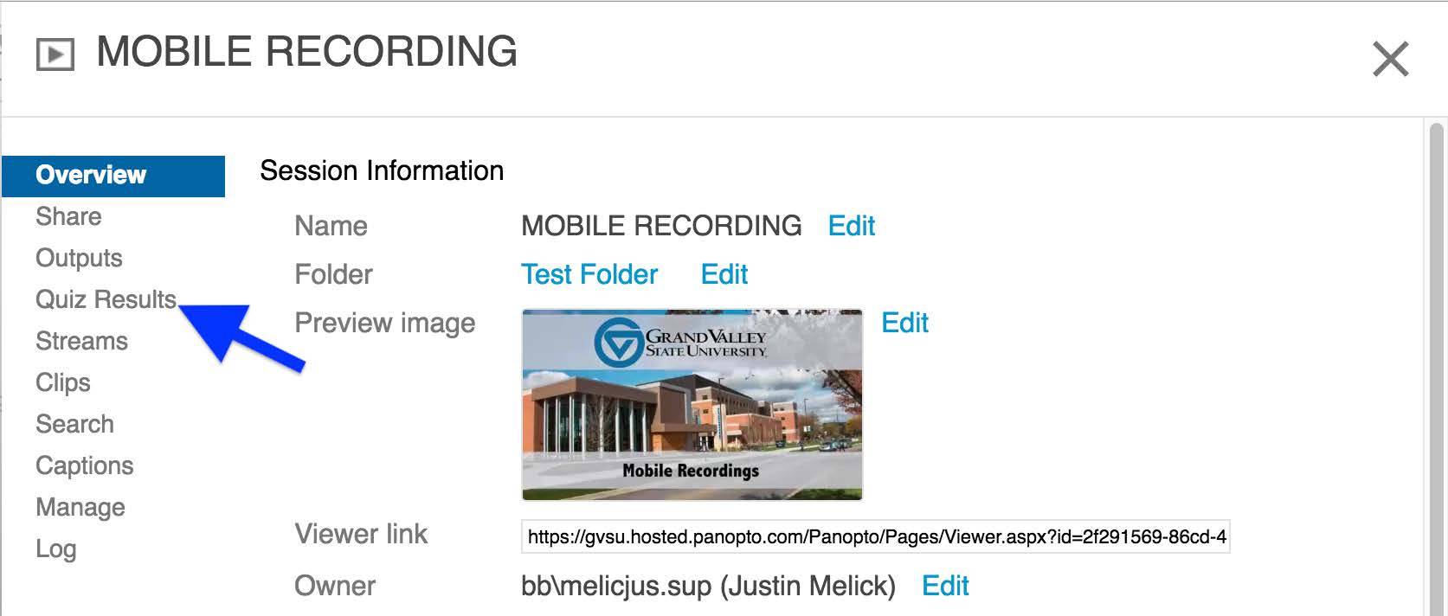Switch to the Streams tab
The image size is (1448, 616).
pos(81,341)
